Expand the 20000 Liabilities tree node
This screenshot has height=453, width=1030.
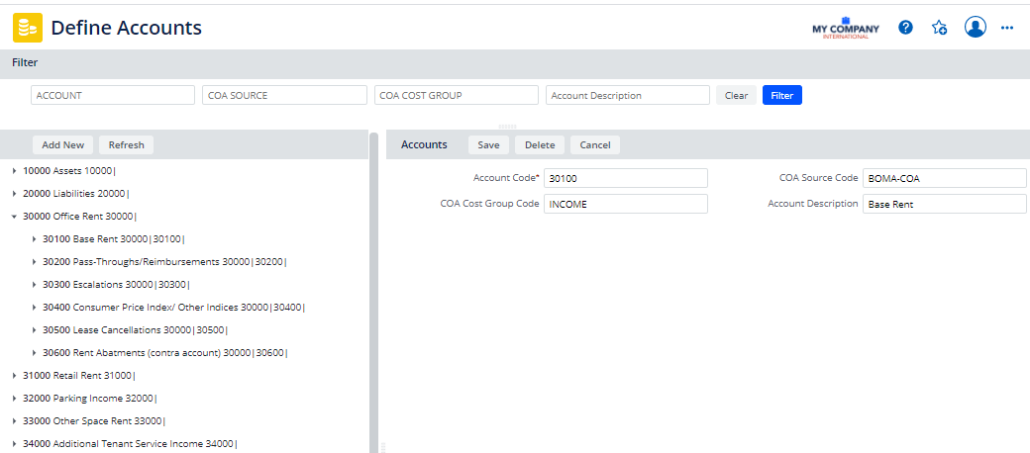tap(15, 194)
